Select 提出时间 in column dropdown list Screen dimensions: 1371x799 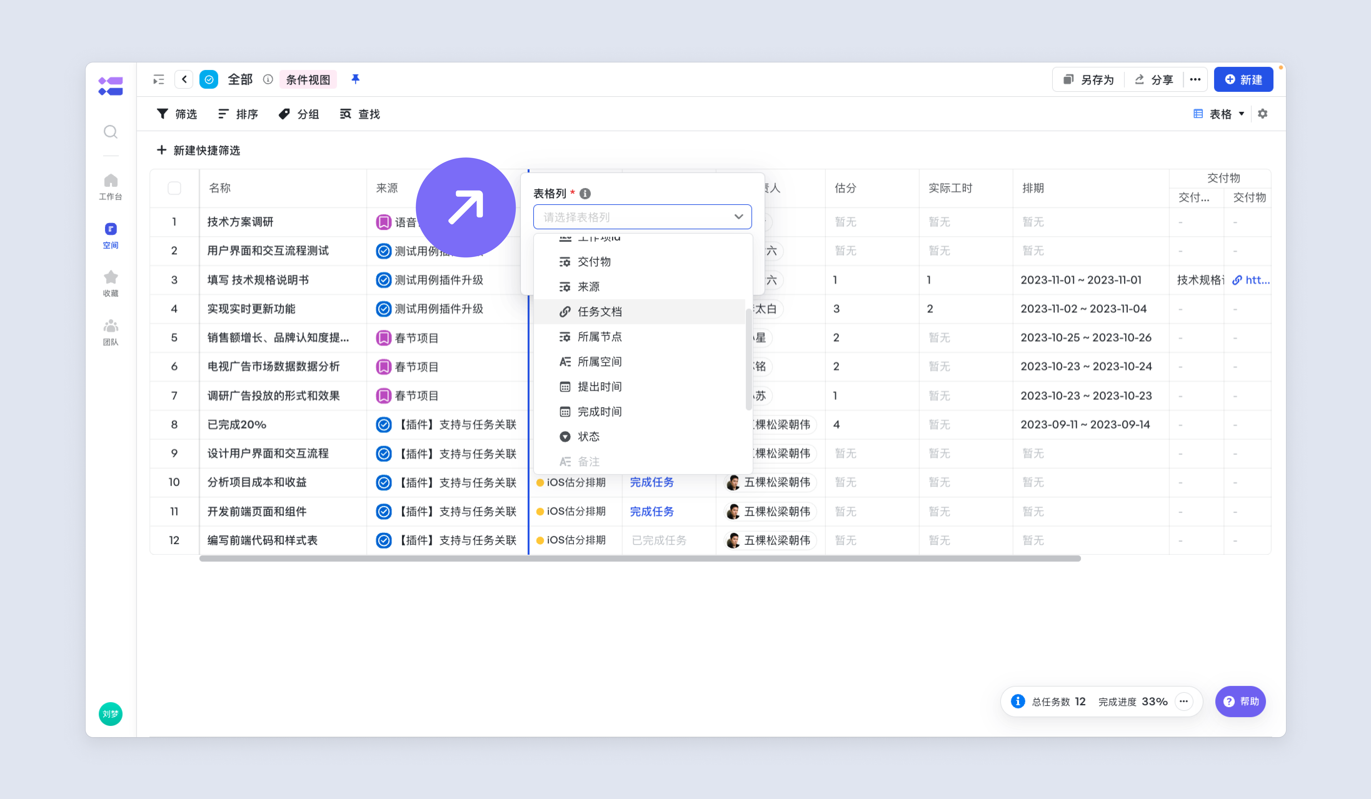click(640, 387)
